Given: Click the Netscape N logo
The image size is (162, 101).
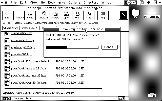Looking at the screenshot, I should 124,15.
